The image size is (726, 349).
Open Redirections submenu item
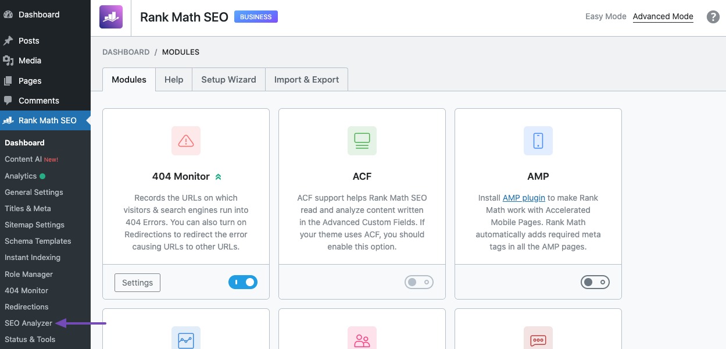(x=26, y=307)
